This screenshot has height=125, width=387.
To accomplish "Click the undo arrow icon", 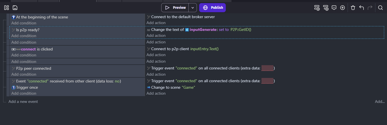I will coord(362,8).
